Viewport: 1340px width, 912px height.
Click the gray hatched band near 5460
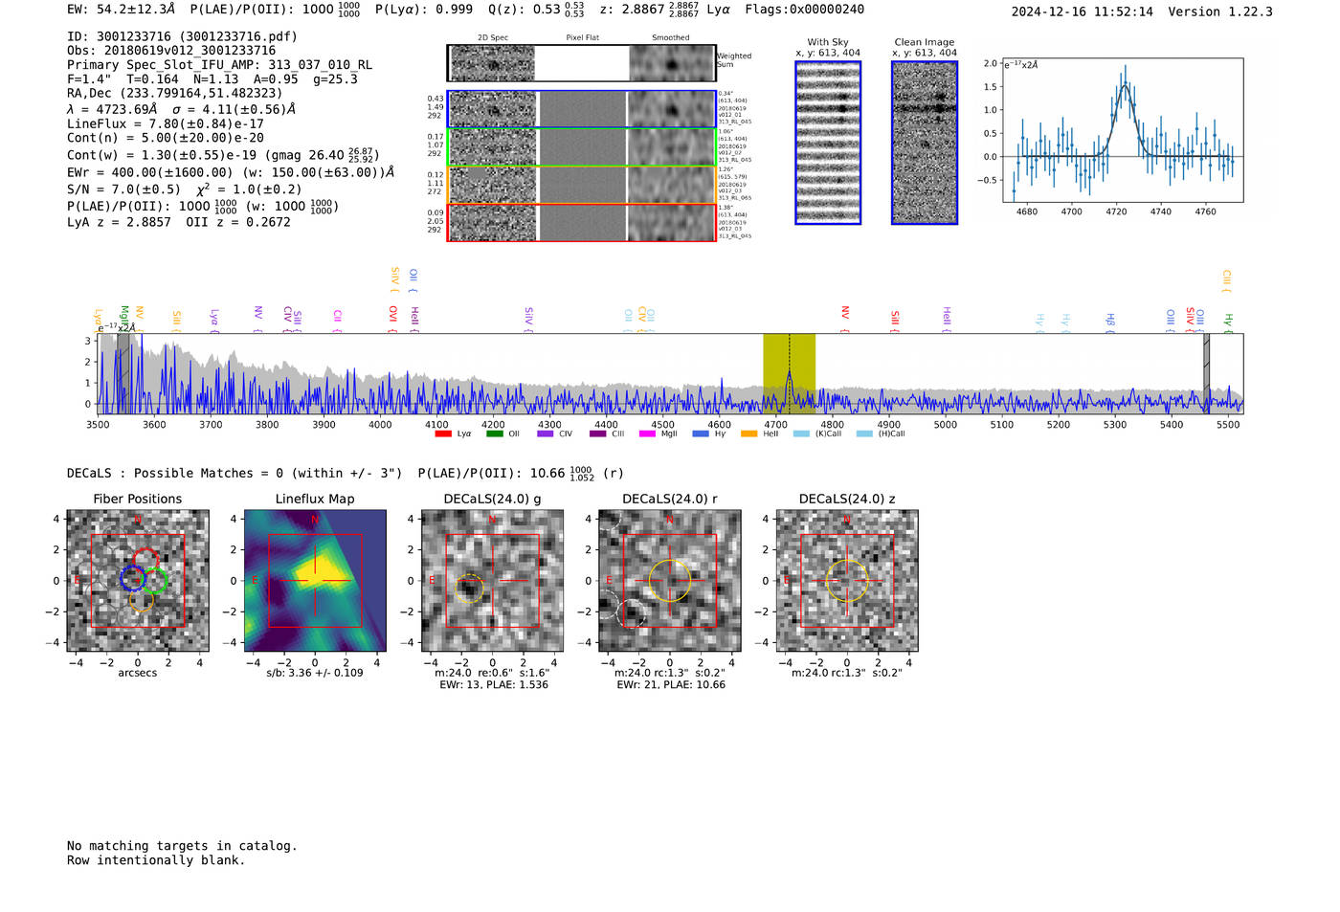click(1206, 373)
